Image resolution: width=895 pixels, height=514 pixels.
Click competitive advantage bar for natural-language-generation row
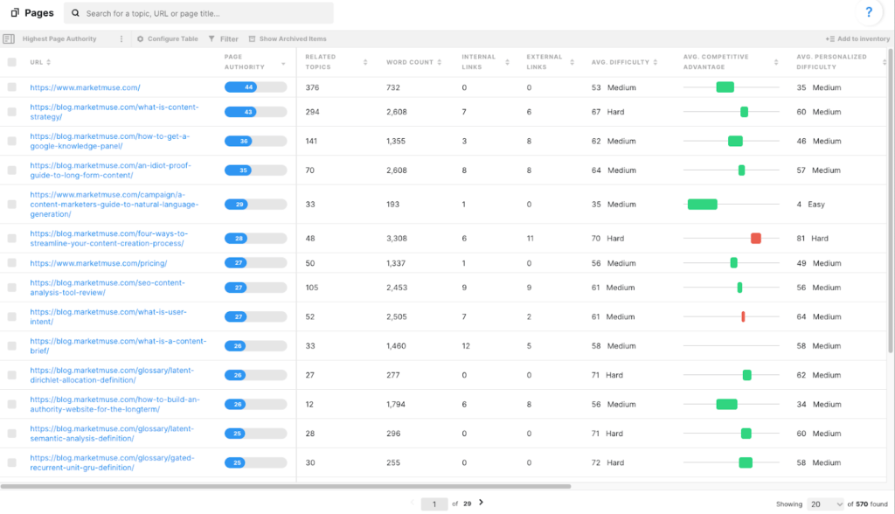pos(702,204)
